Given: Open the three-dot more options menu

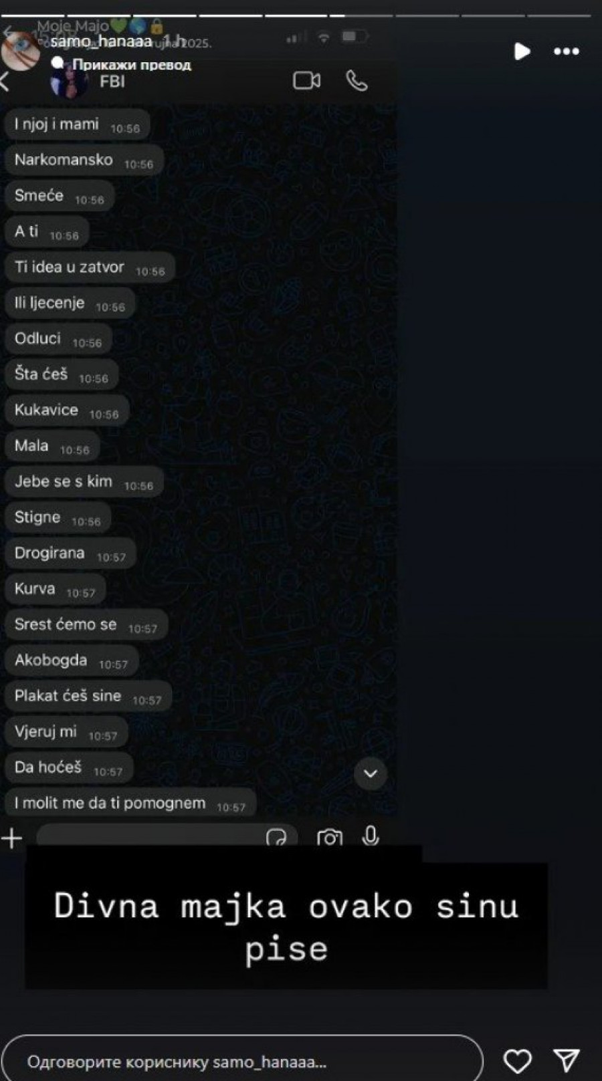Looking at the screenshot, I should click(x=567, y=51).
